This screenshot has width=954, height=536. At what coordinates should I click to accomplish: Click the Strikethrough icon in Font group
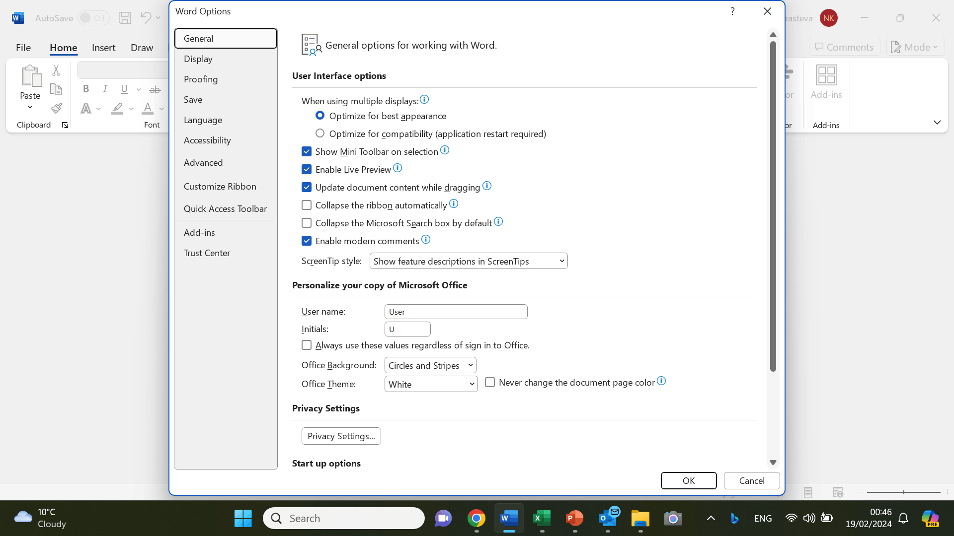pyautogui.click(x=155, y=89)
